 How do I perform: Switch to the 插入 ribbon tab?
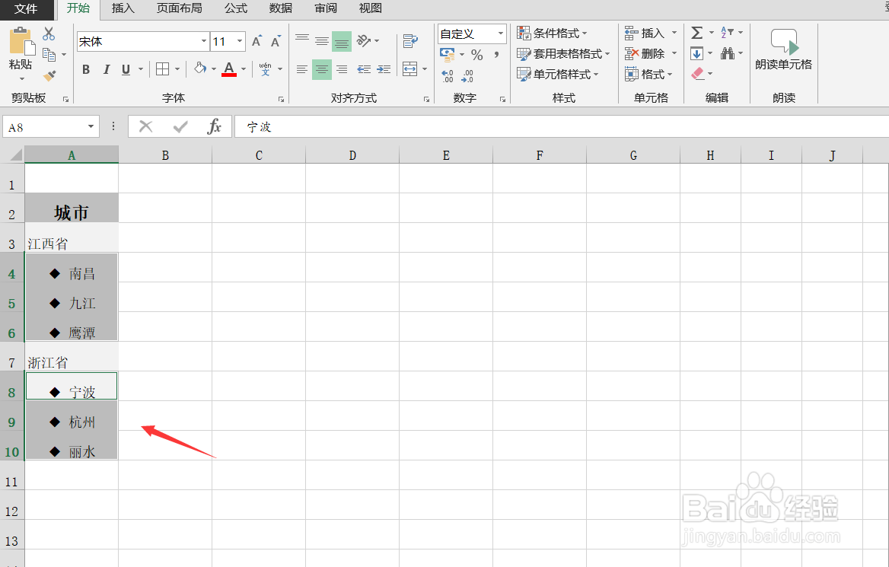tap(123, 8)
